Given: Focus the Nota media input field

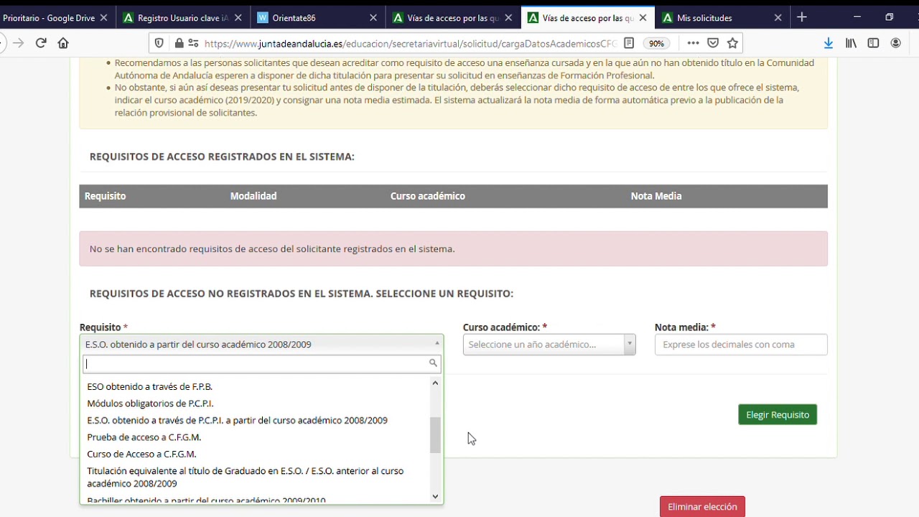Looking at the screenshot, I should [x=741, y=345].
